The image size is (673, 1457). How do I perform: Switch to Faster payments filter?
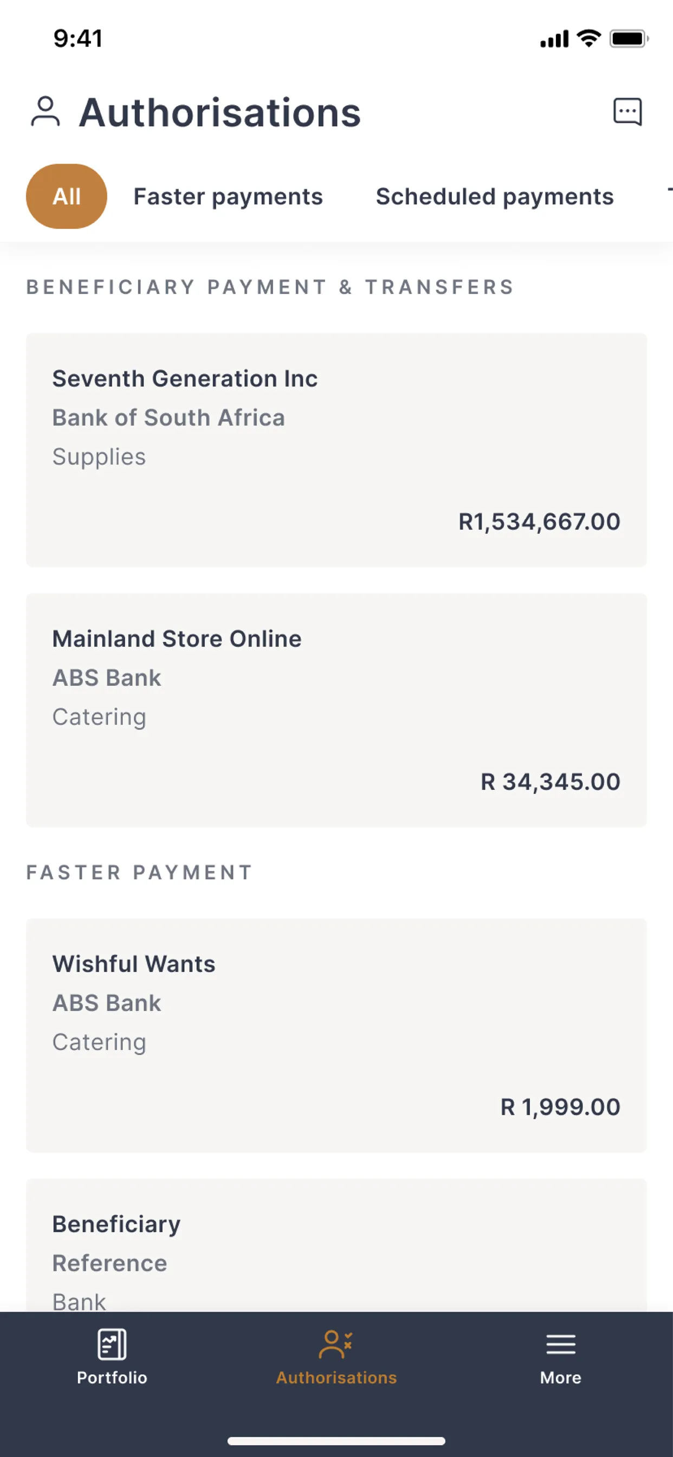click(228, 196)
